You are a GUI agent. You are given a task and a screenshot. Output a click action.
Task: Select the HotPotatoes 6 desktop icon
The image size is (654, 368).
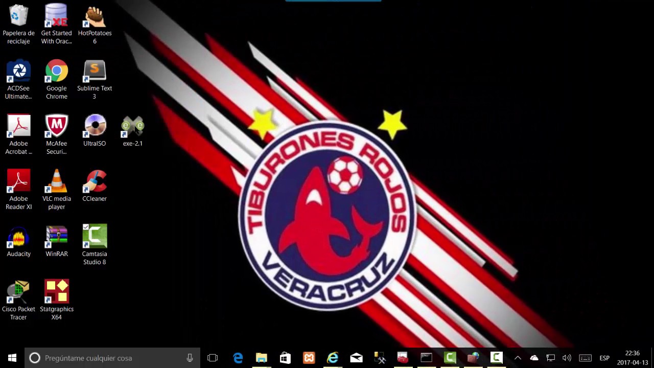(x=95, y=24)
